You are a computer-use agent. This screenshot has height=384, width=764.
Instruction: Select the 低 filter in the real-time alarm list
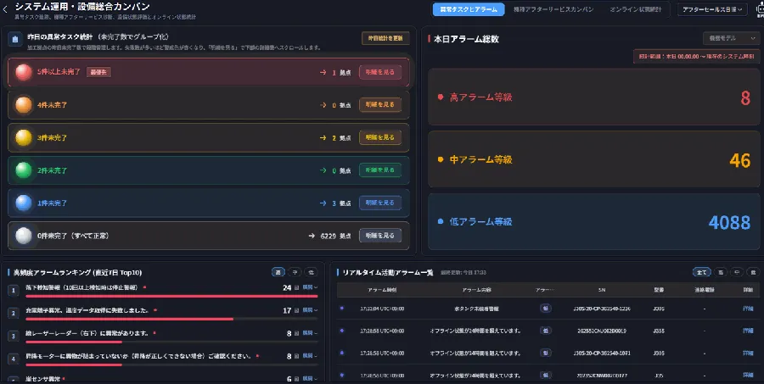coord(753,273)
